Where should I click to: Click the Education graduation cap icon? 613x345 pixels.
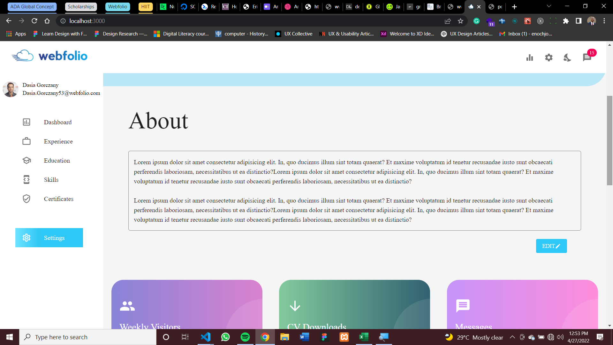pos(26,160)
